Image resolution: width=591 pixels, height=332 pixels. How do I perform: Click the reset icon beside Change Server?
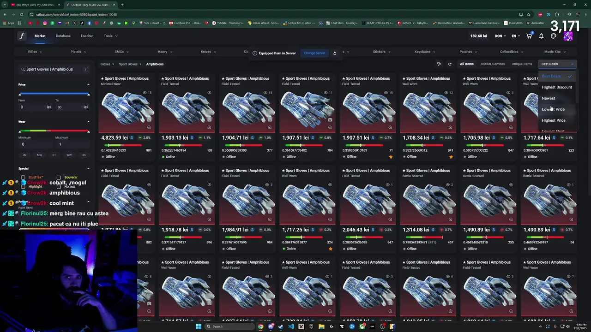click(x=335, y=53)
